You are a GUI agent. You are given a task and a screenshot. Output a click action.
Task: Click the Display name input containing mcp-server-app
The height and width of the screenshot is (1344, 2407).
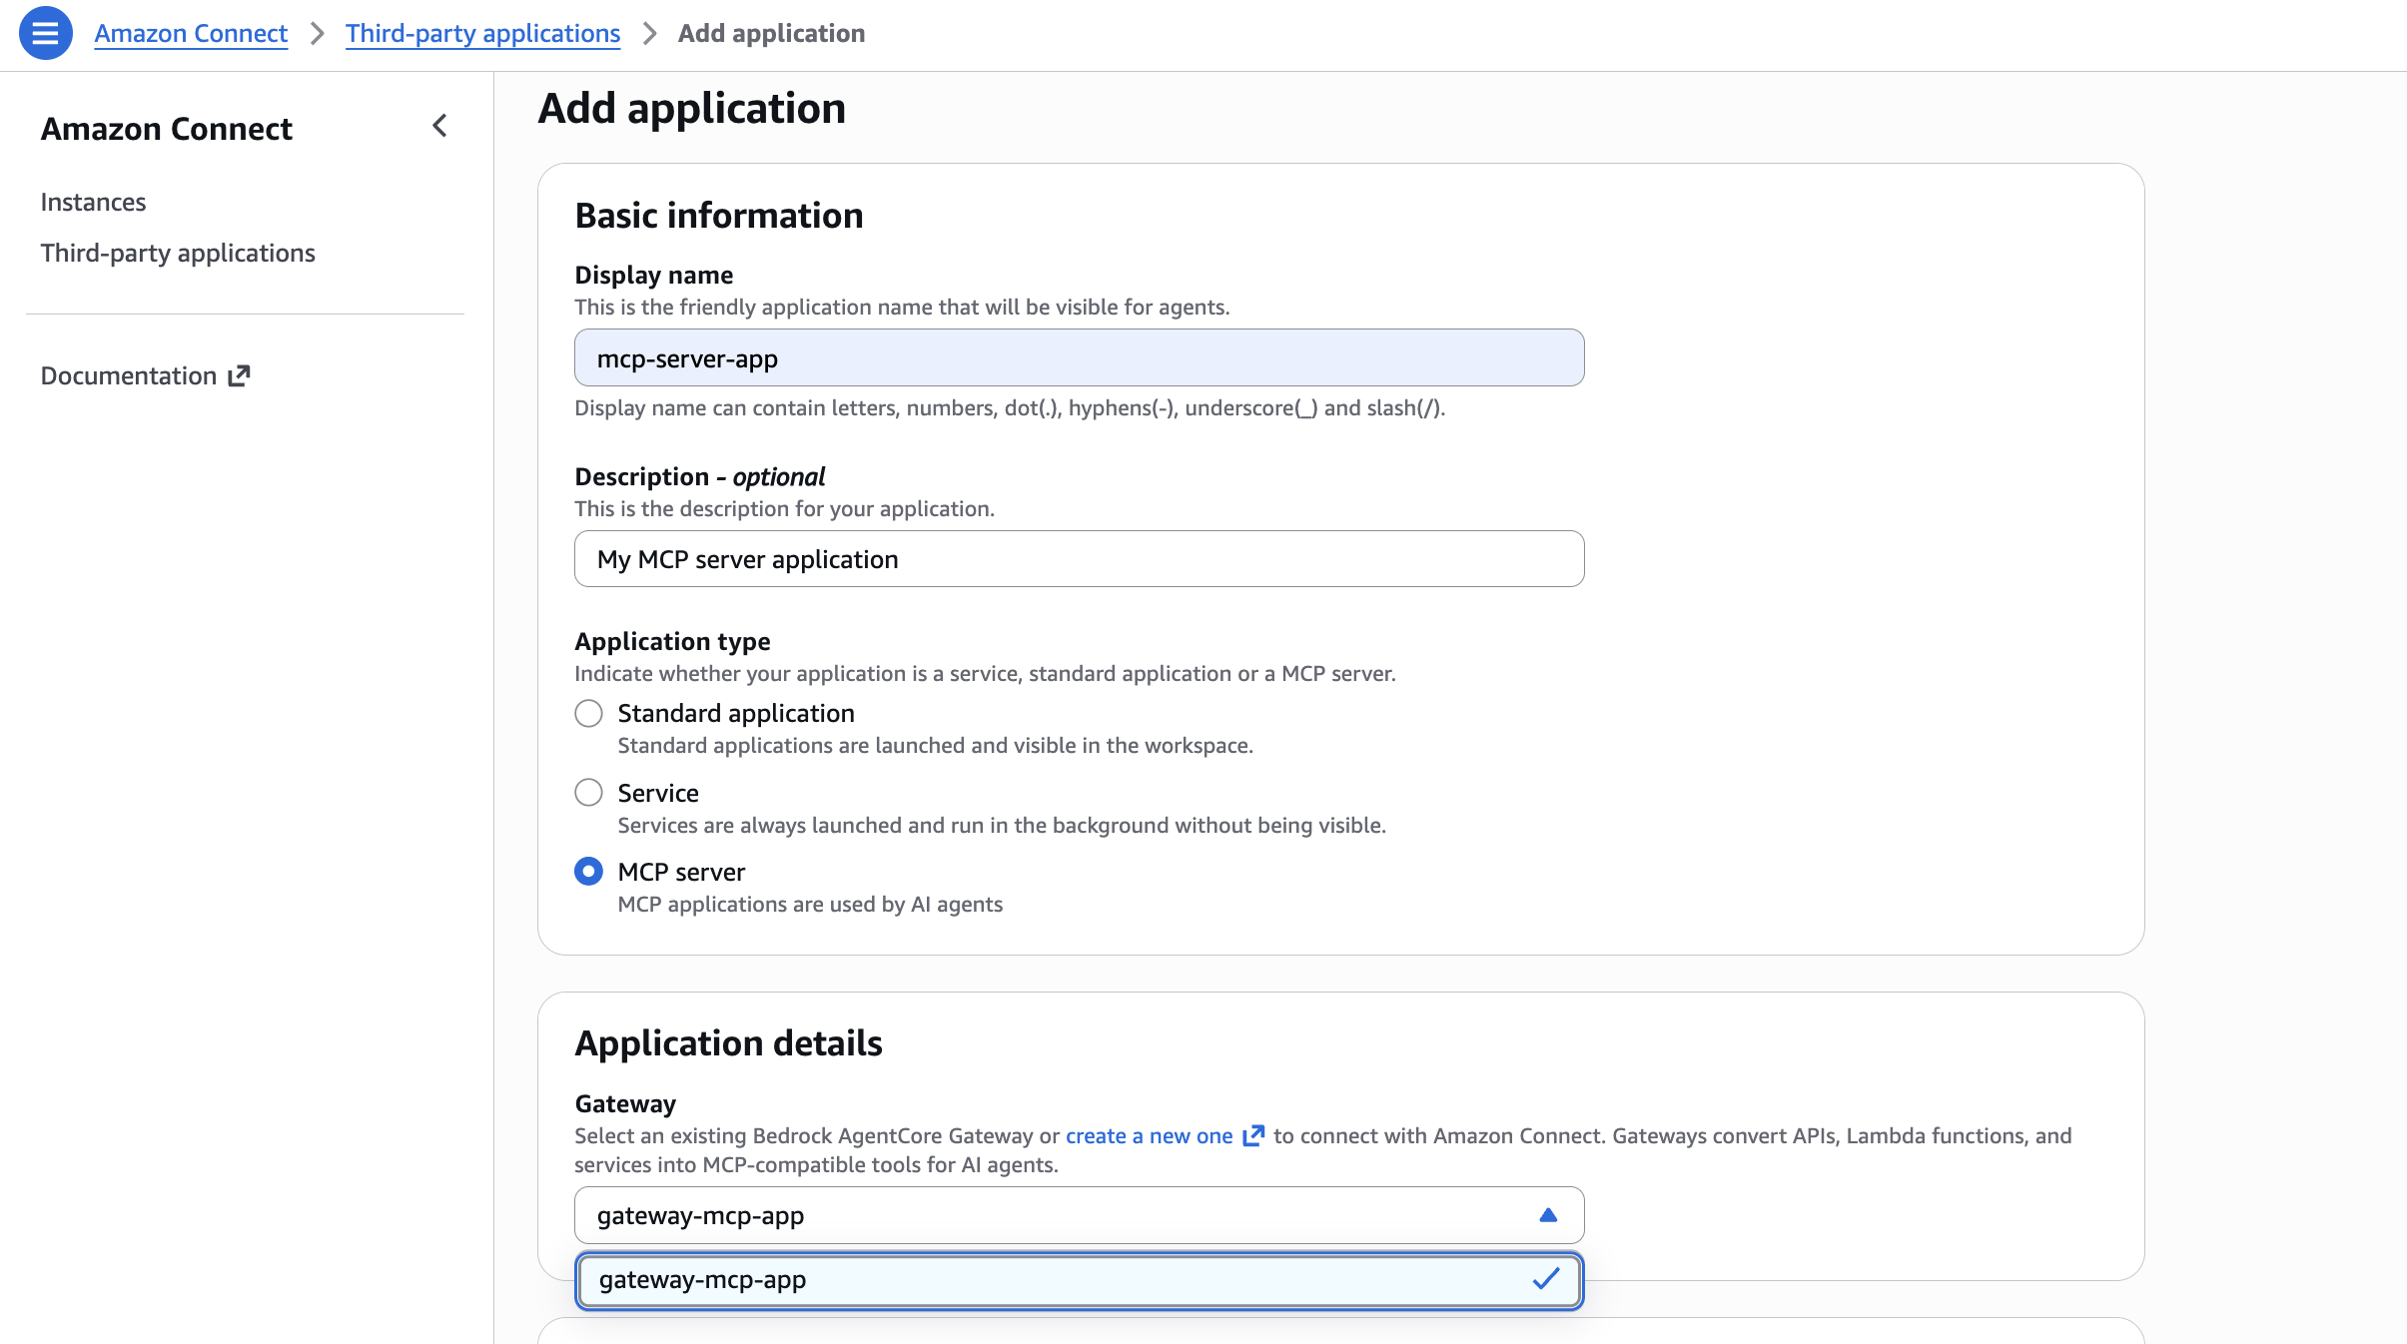[1077, 356]
